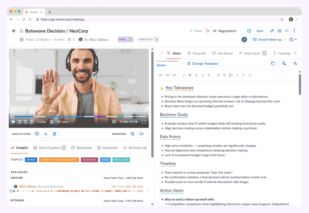Open the video in fullscreen mode
This screenshot has width=309, height=213.
[x=144, y=122]
